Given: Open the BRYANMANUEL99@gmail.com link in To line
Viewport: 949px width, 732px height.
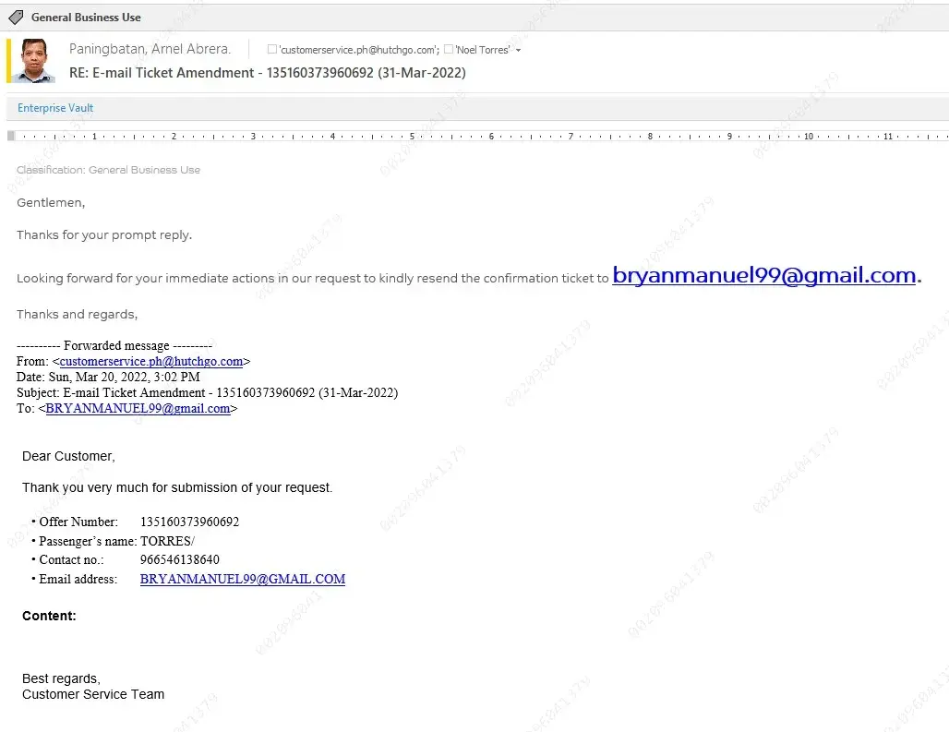Looking at the screenshot, I should pos(138,408).
